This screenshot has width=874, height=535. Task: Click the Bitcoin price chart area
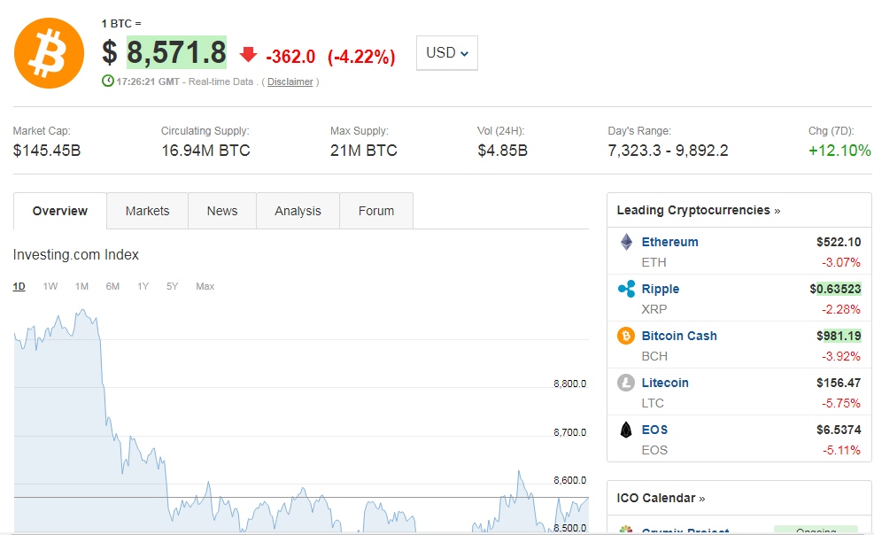(x=301, y=418)
